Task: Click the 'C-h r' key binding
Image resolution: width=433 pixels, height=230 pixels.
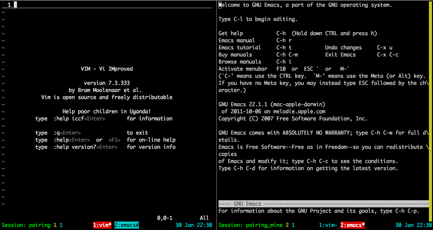Action: point(284,40)
